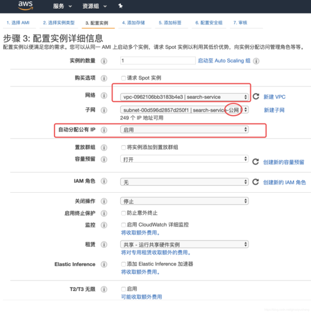311x313 pixels.
Task: Open the 租赁 dropdown
Action: 184,244
